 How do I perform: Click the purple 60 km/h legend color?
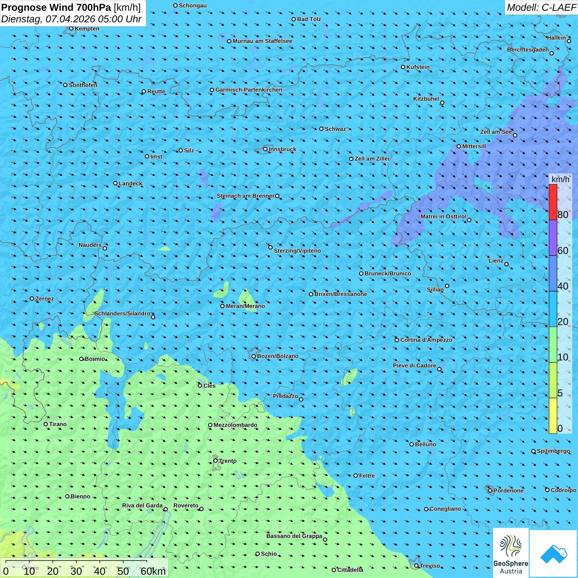pos(553,238)
